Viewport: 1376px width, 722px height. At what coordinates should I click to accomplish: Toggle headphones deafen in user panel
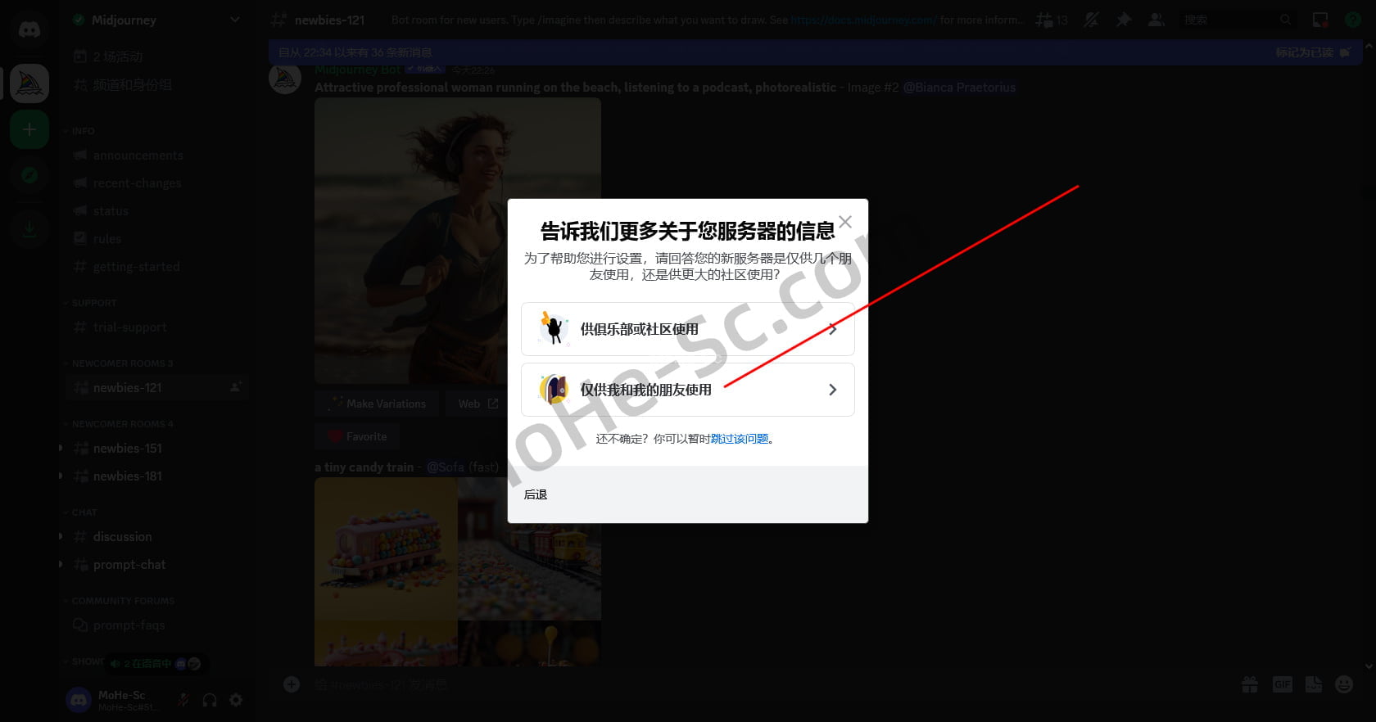(x=210, y=700)
